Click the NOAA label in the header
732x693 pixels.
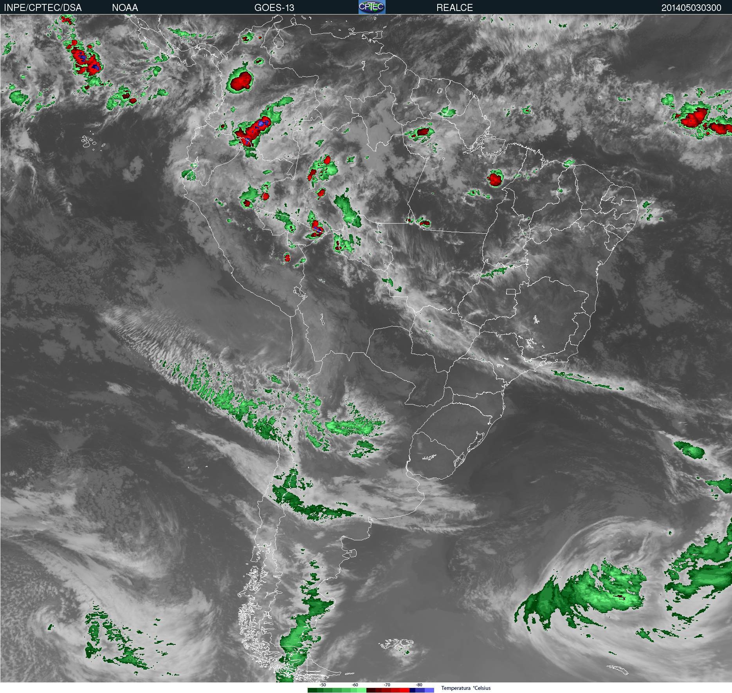(125, 7)
